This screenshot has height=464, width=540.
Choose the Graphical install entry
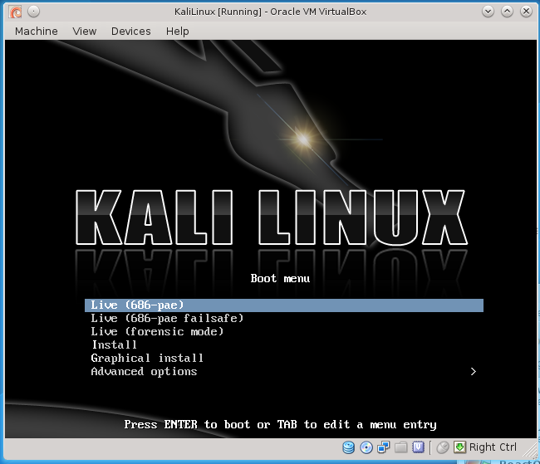pos(284,359)
